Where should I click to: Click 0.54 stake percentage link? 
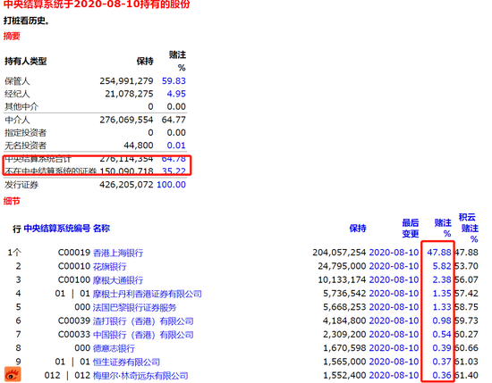click(442, 334)
